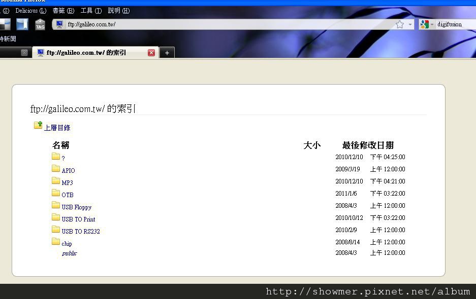Click time 下午 04:25:00 in ? row
The image size is (476, 299).
388,157
